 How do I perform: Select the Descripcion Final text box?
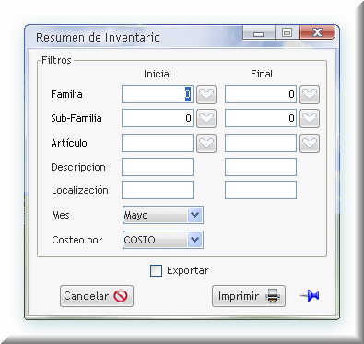coord(261,167)
